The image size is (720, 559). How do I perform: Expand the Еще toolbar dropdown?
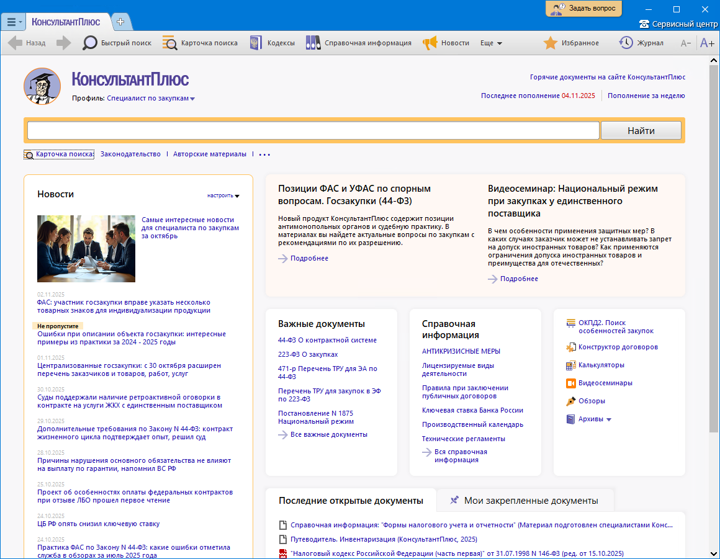tap(491, 43)
